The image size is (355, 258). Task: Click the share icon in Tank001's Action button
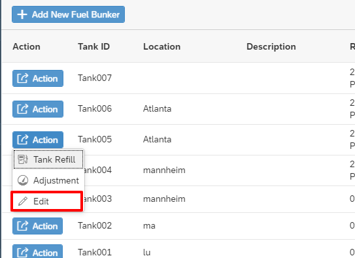coord(23,253)
